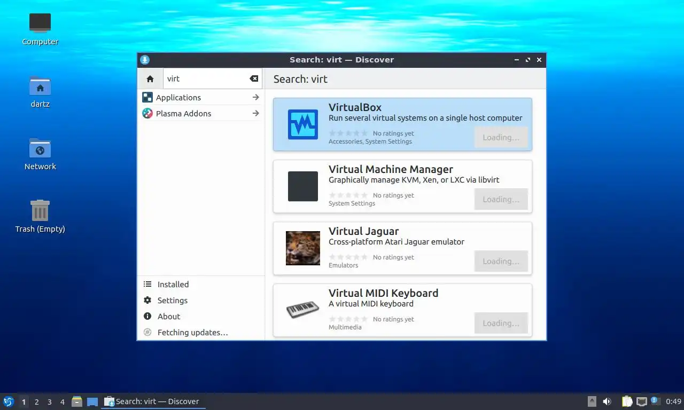Open the Lubuntu start menu
The height and width of the screenshot is (410, 684).
(x=9, y=401)
